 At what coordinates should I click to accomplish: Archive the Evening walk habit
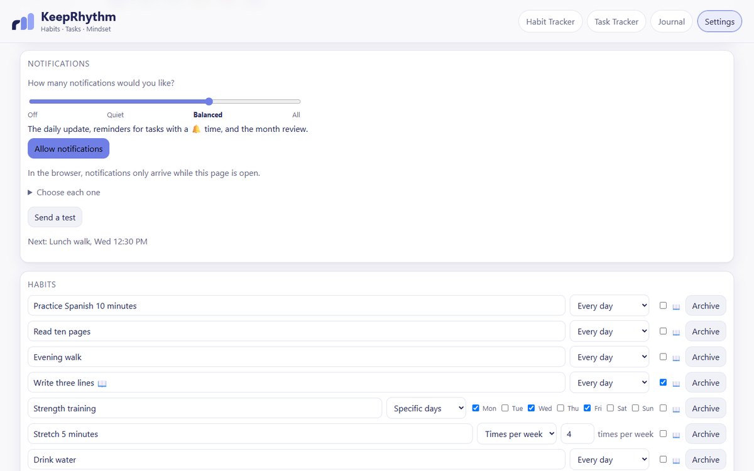(706, 357)
